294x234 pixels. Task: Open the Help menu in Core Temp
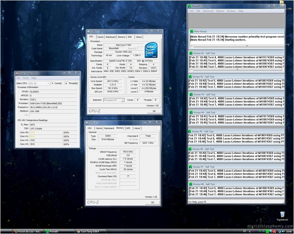(x=34, y=78)
